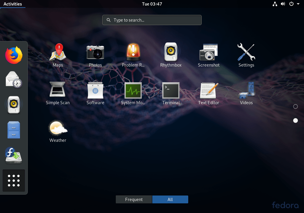Screen dimensions: 304x213
Task: Click the Type to search field
Action: point(152,20)
